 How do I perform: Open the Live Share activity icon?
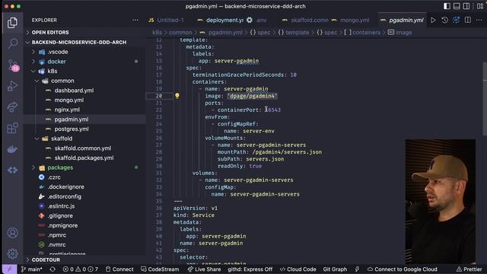(x=12, y=107)
